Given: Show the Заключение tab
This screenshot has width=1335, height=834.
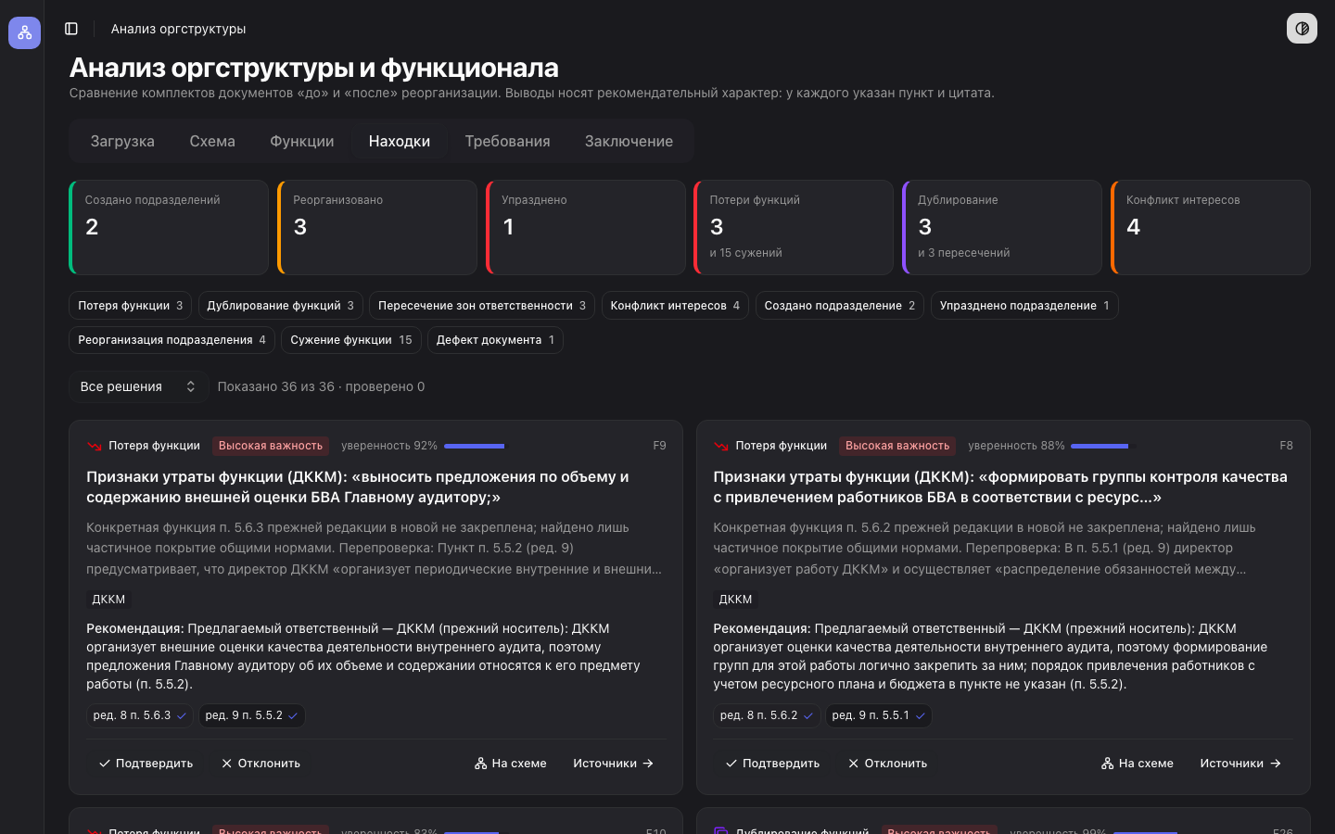Looking at the screenshot, I should [x=629, y=141].
